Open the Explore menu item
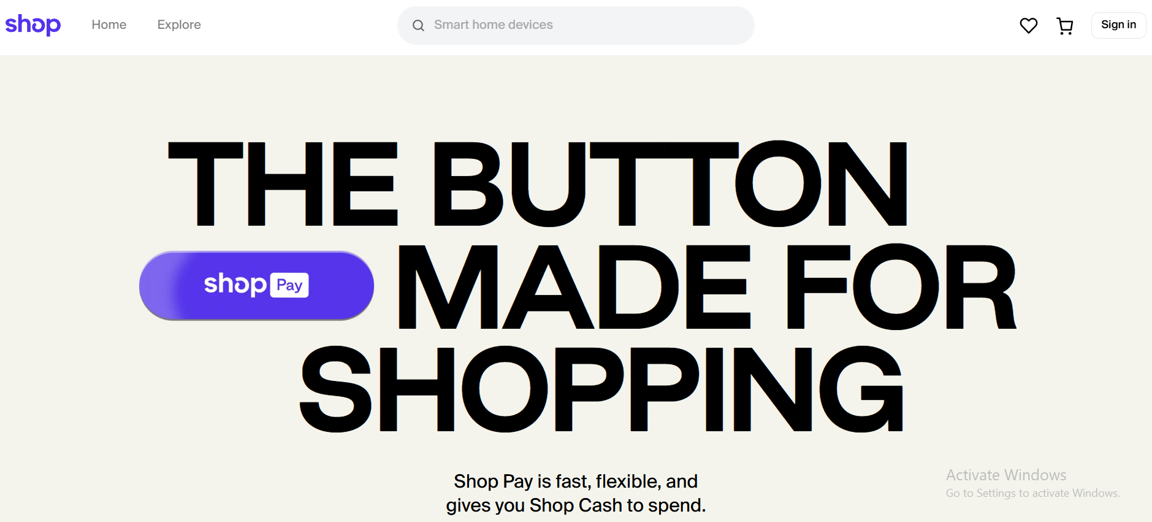 point(179,25)
